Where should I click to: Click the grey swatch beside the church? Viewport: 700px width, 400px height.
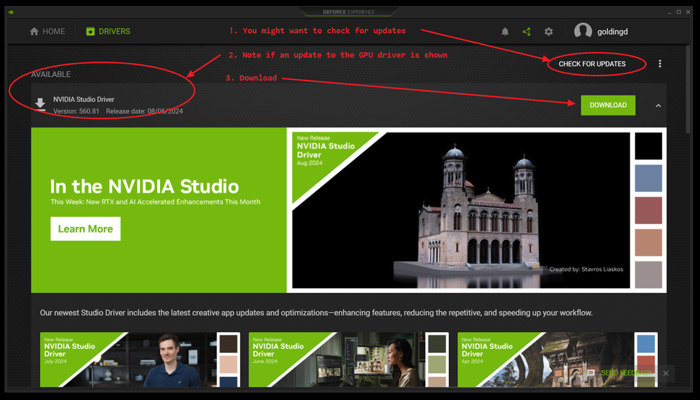tap(648, 275)
